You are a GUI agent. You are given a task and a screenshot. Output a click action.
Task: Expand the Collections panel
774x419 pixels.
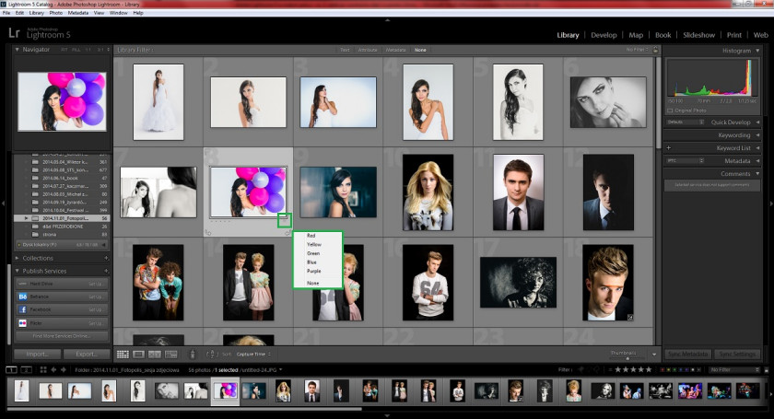point(18,258)
